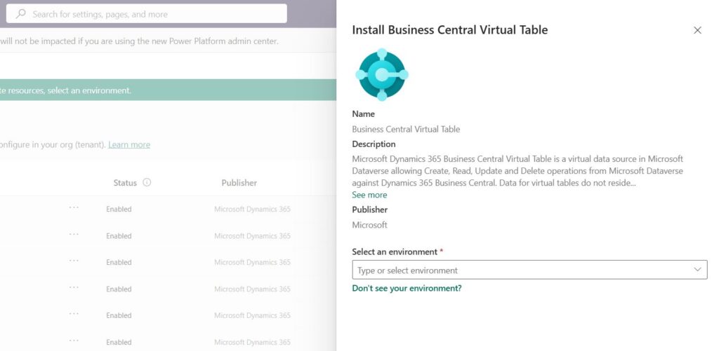Open more options ellipsis for first row
719x351 pixels.
coord(74,209)
